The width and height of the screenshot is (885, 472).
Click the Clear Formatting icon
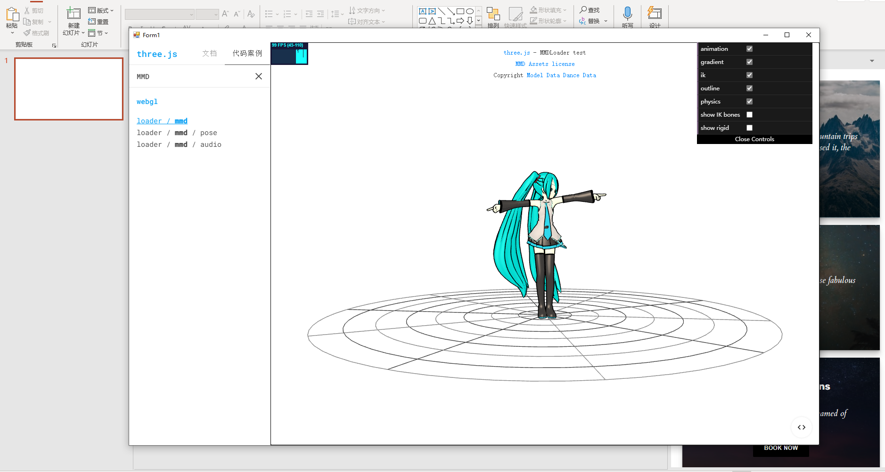coord(251,14)
